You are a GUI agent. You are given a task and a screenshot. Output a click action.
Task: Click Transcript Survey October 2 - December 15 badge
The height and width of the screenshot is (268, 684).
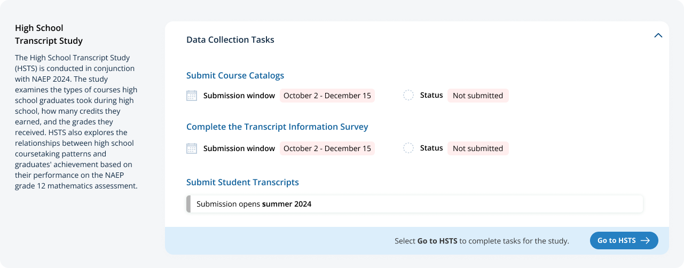tap(327, 148)
